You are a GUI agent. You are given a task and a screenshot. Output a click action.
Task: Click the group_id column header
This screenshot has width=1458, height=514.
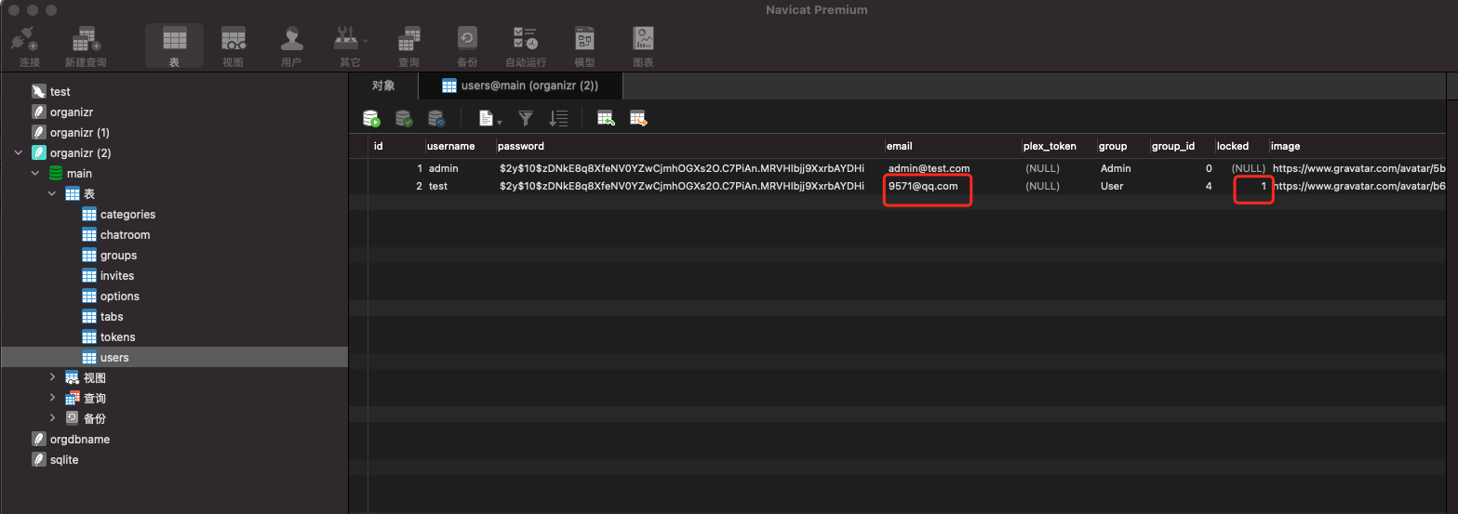point(1181,146)
